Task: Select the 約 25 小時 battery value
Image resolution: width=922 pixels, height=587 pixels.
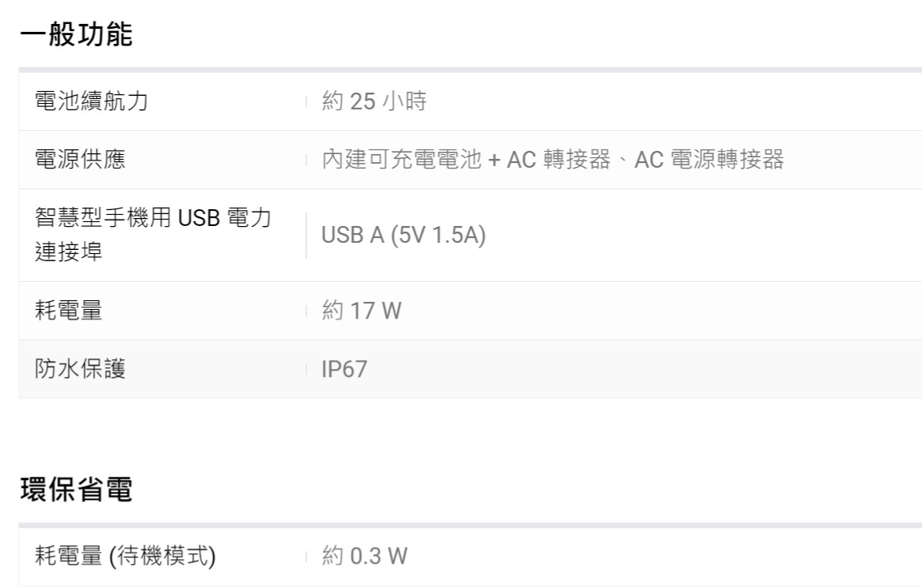Action: pos(373,102)
